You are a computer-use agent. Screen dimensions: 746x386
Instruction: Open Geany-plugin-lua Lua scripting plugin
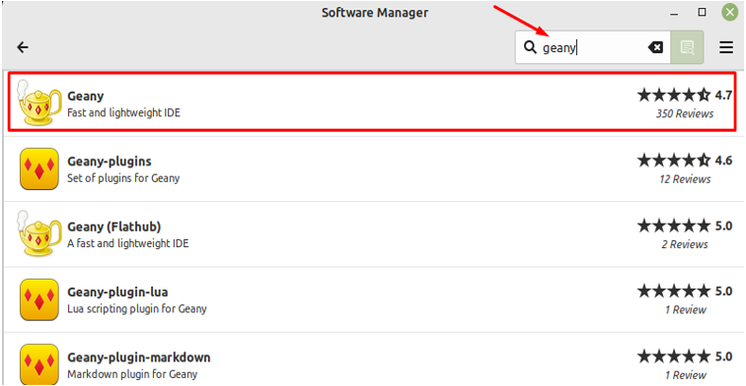click(374, 300)
